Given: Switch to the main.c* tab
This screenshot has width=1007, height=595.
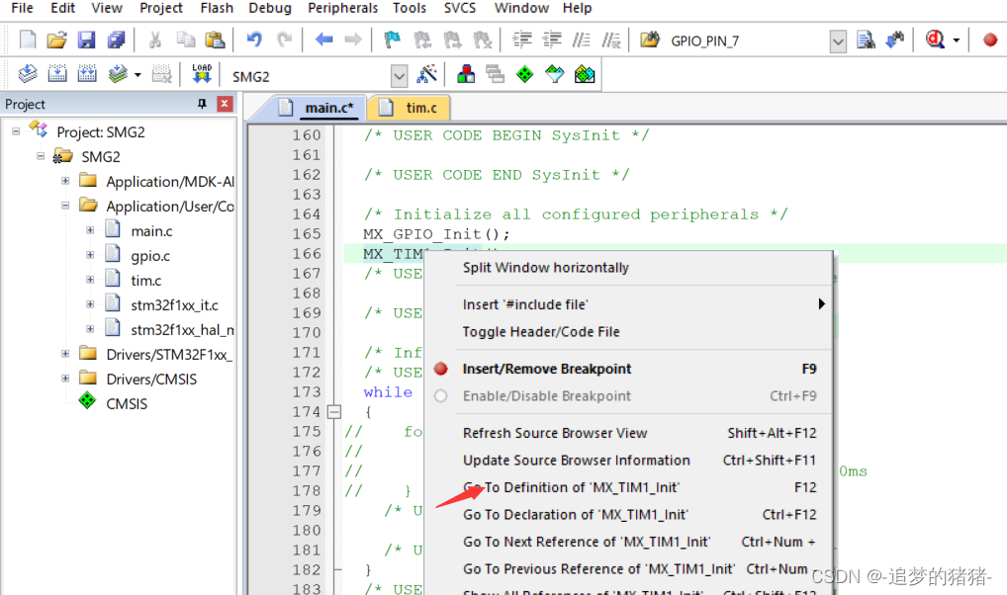Looking at the screenshot, I should (320, 108).
